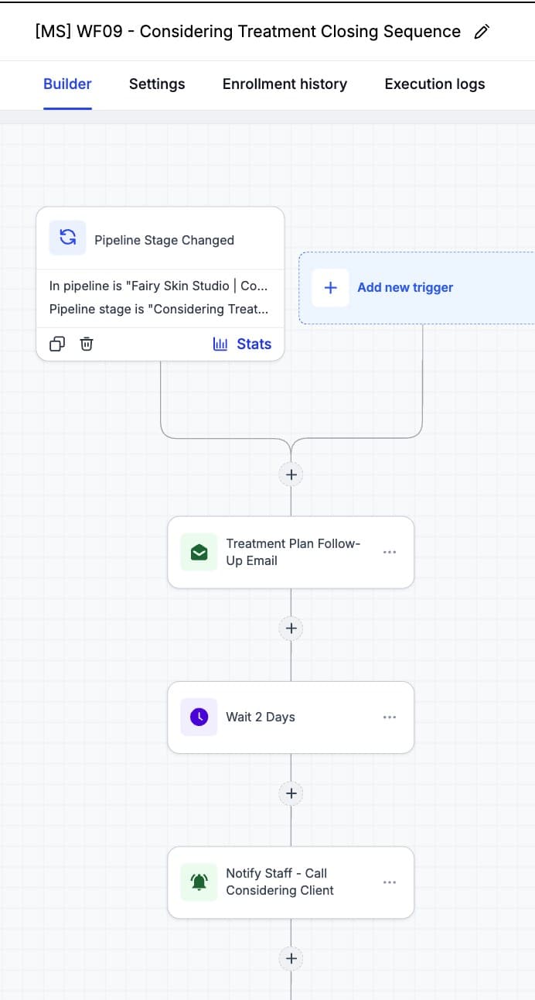Open options menu for Notify Staff step
The height and width of the screenshot is (1000, 535).
pos(390,882)
